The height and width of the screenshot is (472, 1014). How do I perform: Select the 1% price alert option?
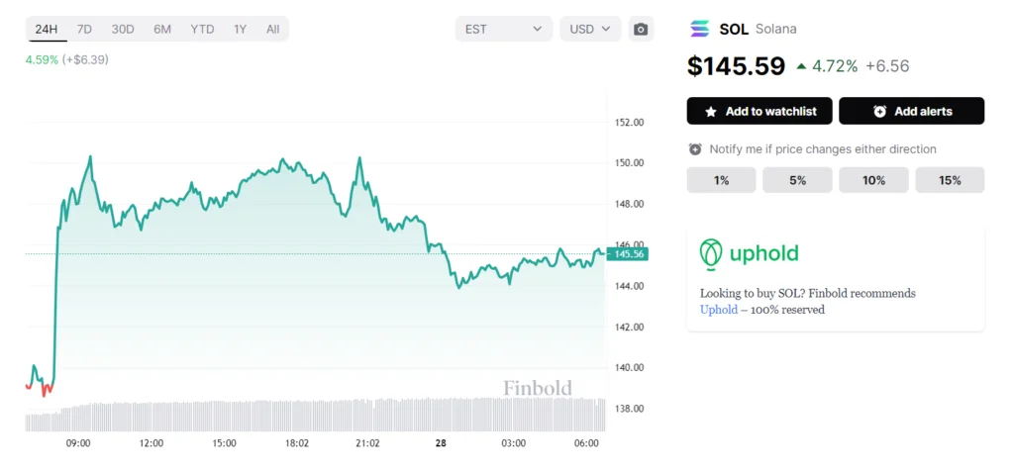[721, 180]
